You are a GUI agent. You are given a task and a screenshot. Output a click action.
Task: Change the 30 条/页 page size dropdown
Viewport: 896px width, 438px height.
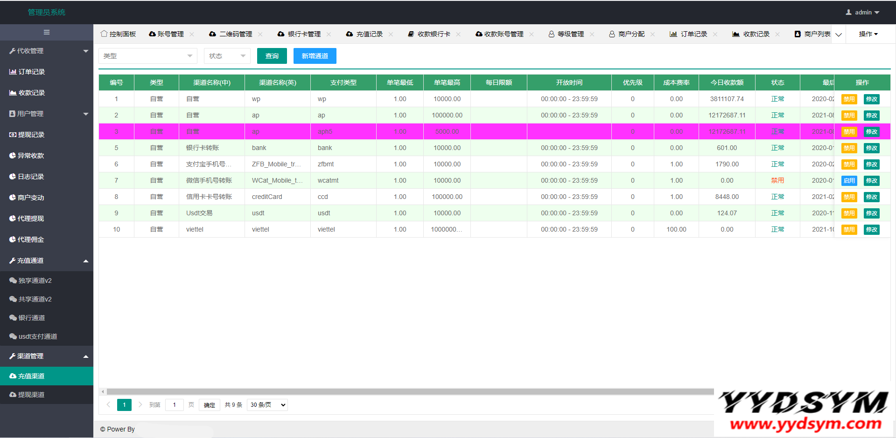pos(267,405)
